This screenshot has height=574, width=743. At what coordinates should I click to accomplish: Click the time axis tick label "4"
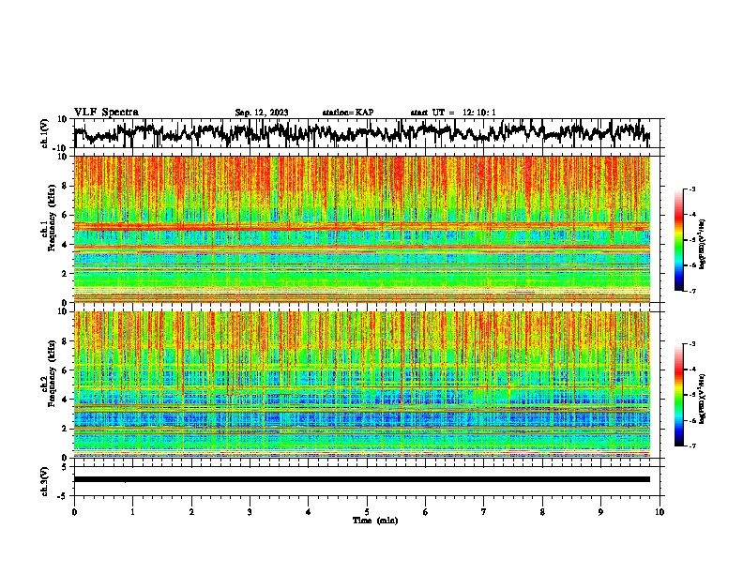coord(309,512)
